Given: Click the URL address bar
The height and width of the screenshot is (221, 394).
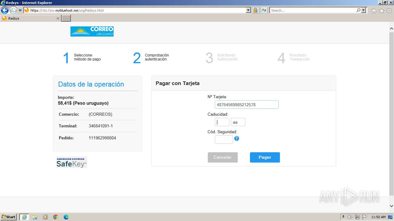Looking at the screenshot, I should 135,10.
